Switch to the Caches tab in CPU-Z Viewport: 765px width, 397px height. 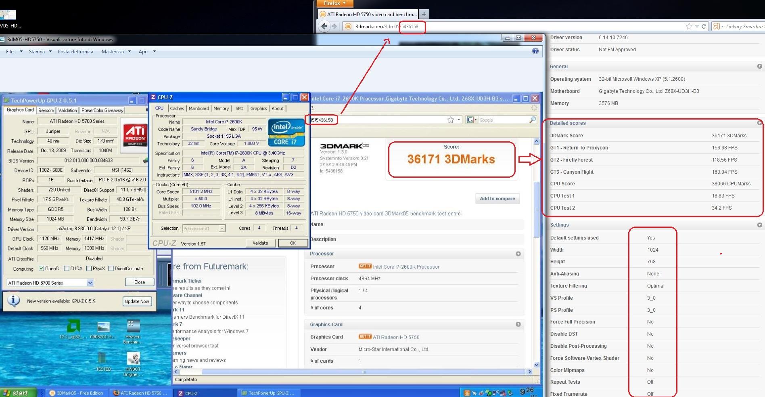coord(177,108)
